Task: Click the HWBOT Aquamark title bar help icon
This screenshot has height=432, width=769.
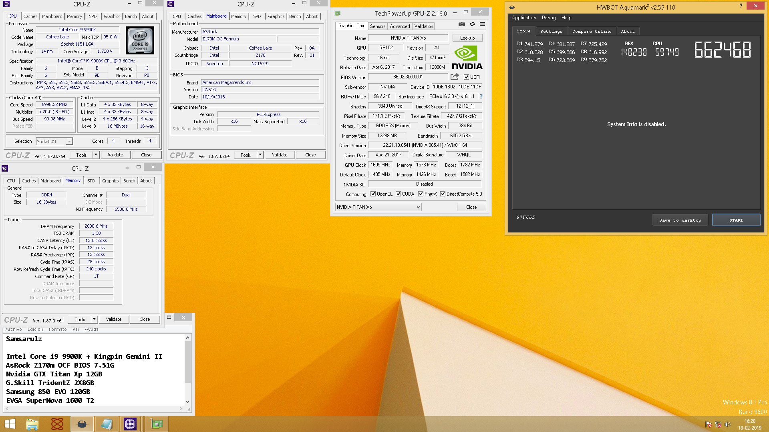Action: [x=741, y=6]
